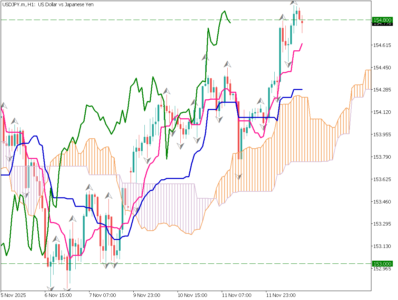Click the 5 Nov 2025 date label
398x300 pixels.
[13, 295]
